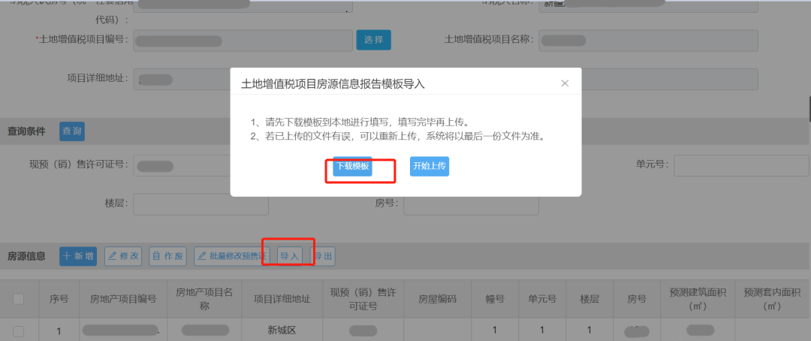The height and width of the screenshot is (341, 811).
Task: Click the plus icon 新增 button
Action: (78, 256)
